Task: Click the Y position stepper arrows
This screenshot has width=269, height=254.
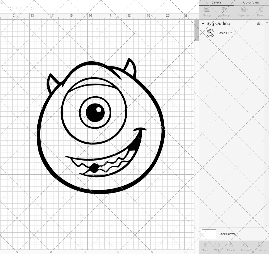Action: point(32,8)
